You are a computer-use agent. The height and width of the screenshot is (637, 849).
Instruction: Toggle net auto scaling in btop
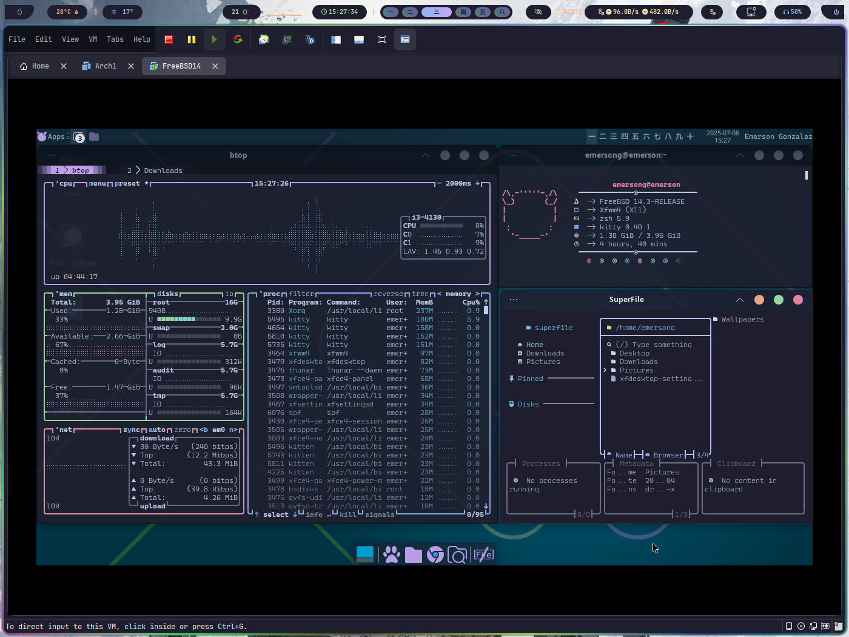[x=157, y=430]
